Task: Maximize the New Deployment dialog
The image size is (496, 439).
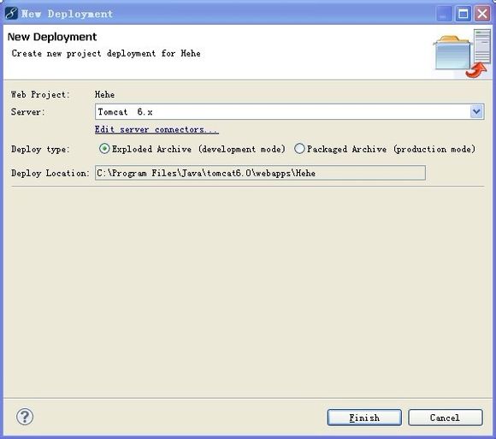Action: coord(464,14)
